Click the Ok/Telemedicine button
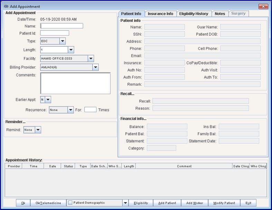This screenshot has height=210, width=272. tap(48, 203)
